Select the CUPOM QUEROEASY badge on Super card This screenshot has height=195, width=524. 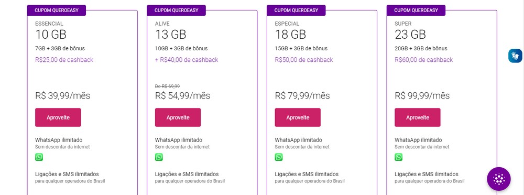coord(416,10)
